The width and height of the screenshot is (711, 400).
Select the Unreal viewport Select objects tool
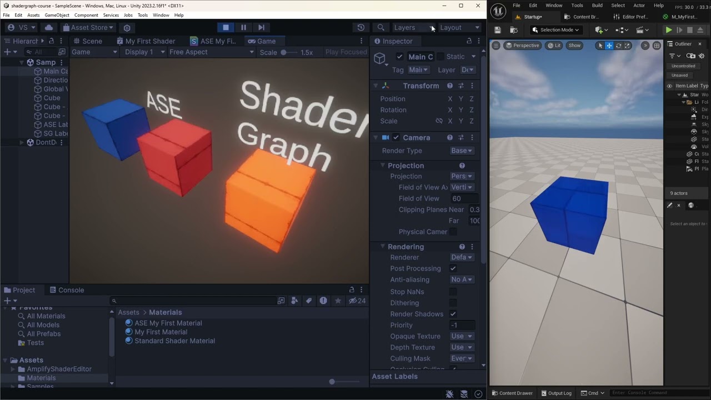(600, 46)
